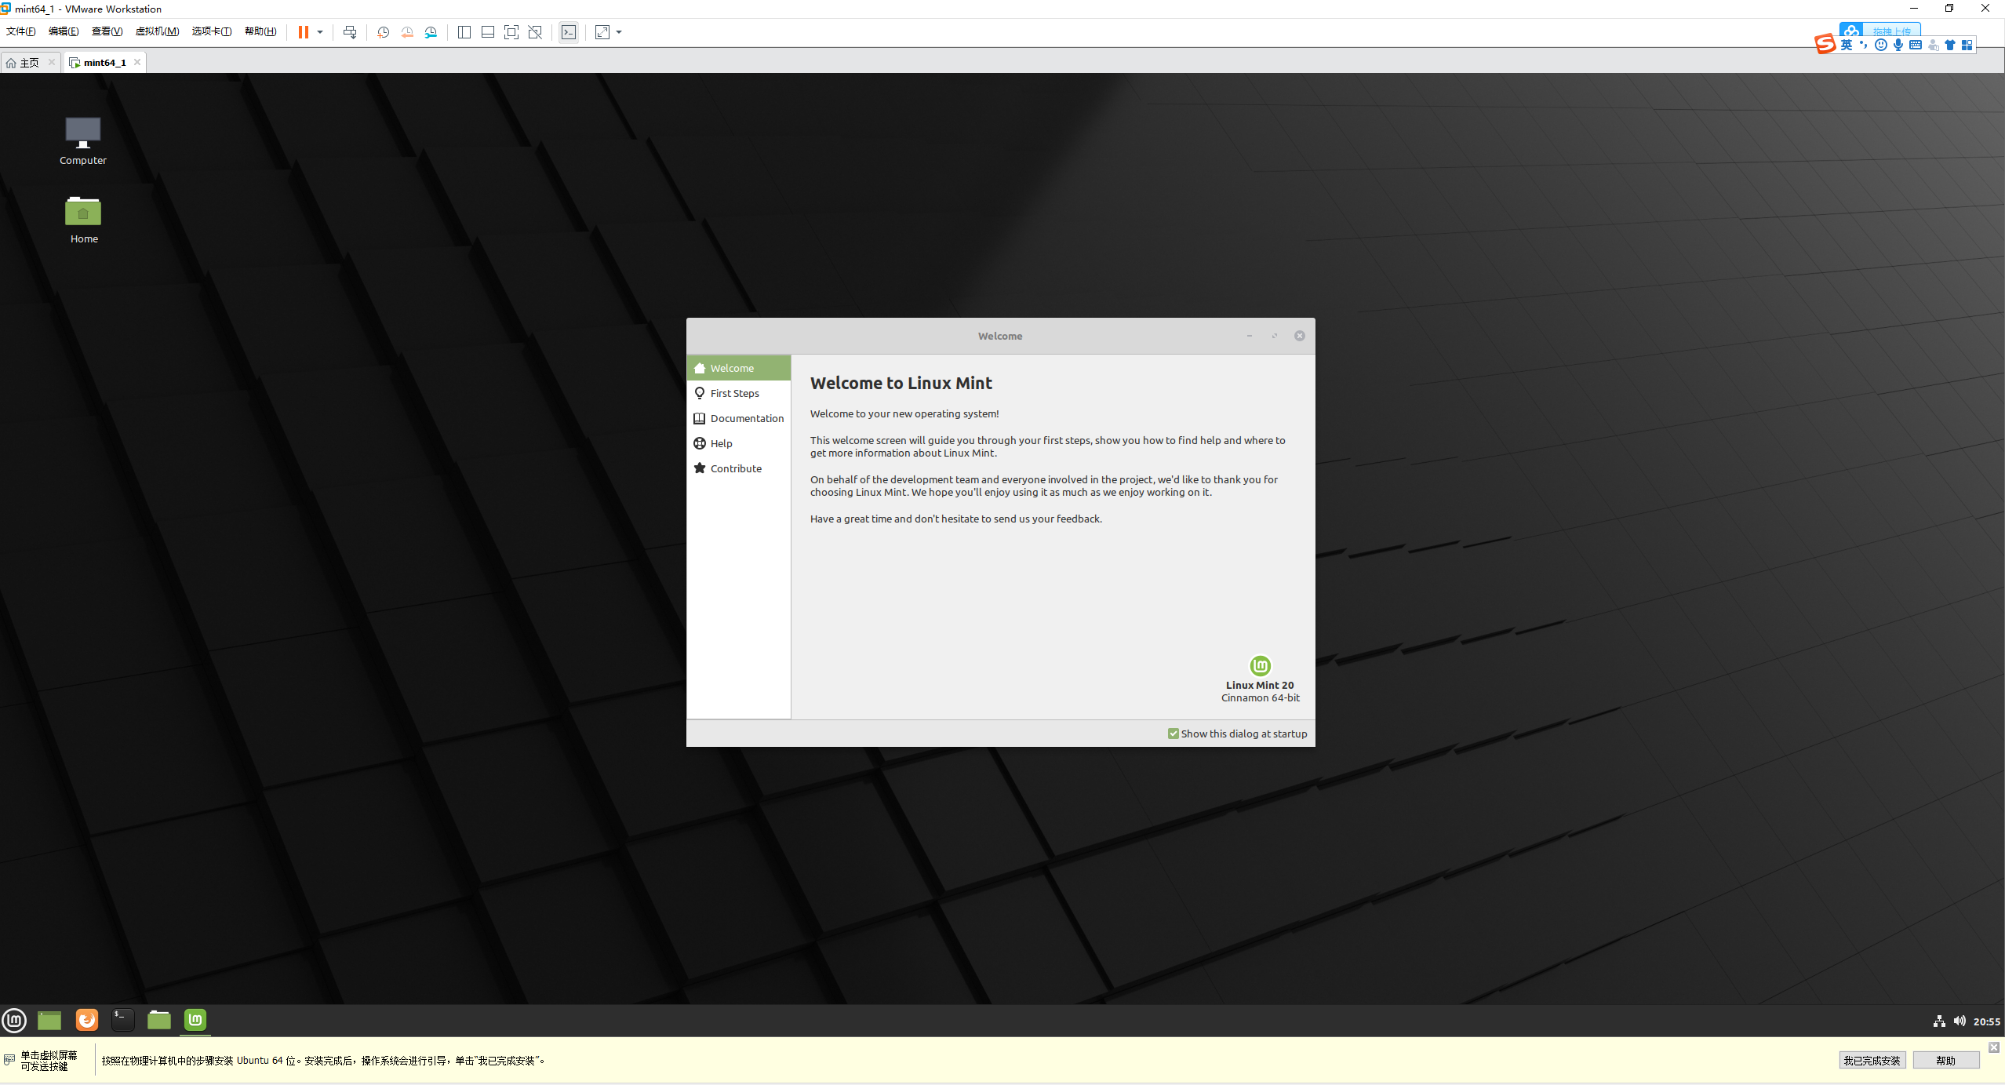Toggle the console view icon
The width and height of the screenshot is (2005, 1085).
[569, 32]
